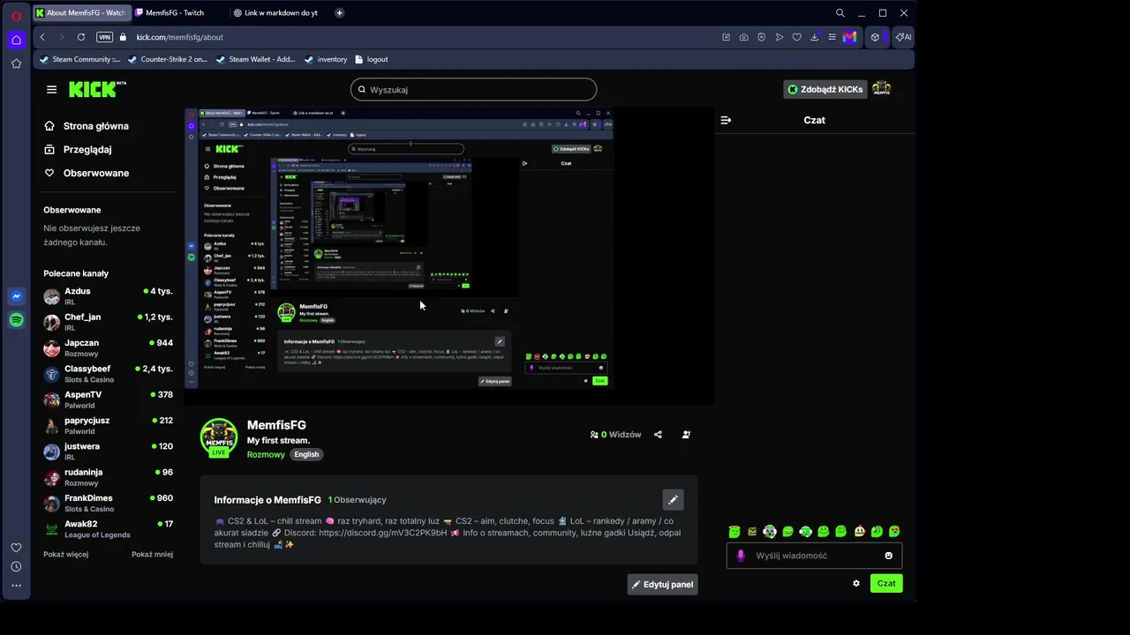Open the MemfisFG profile avatar menu
The width and height of the screenshot is (1130, 635).
[x=881, y=89]
